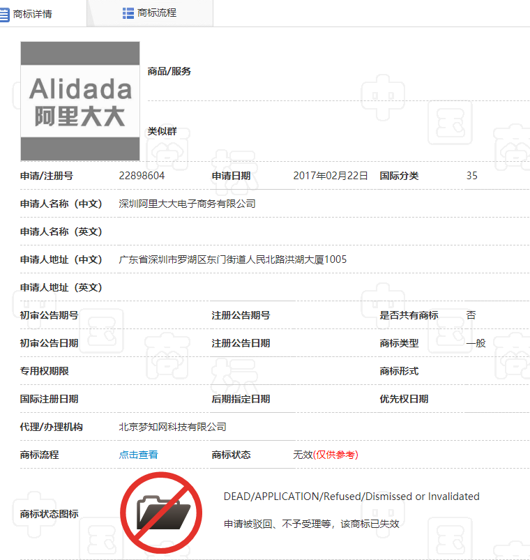Click the 国际分类 label

[x=399, y=176]
